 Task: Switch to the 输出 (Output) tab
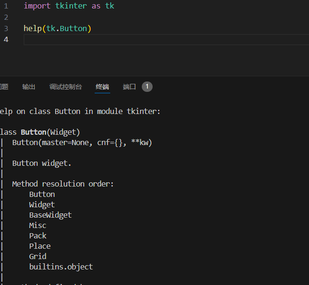(x=29, y=87)
